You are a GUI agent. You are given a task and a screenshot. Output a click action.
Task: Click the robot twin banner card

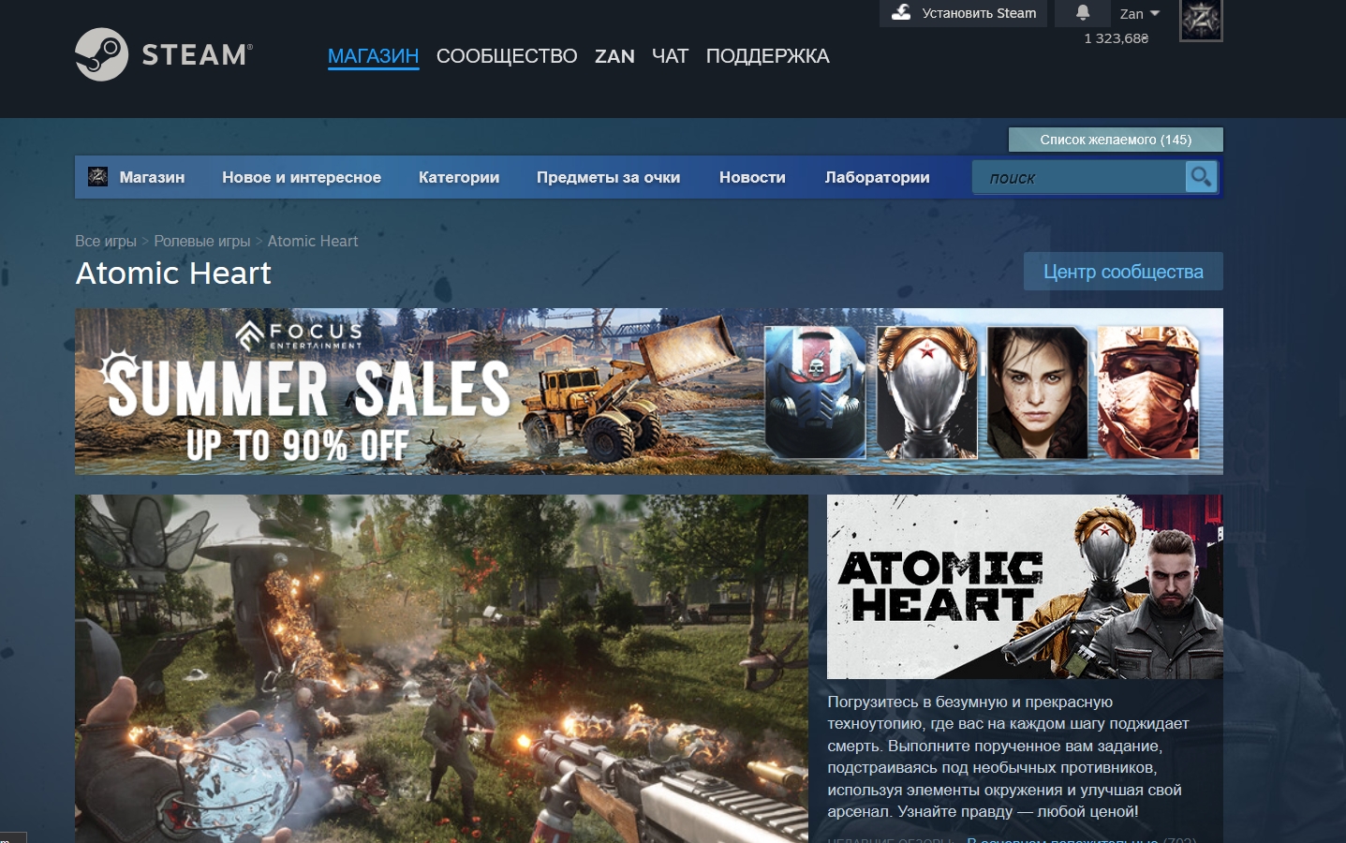[926, 392]
